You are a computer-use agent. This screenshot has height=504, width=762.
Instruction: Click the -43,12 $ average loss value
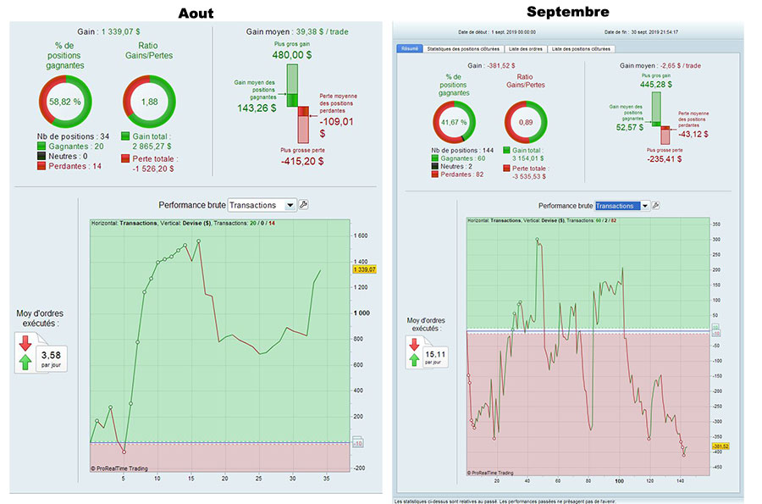pyautogui.click(x=693, y=134)
